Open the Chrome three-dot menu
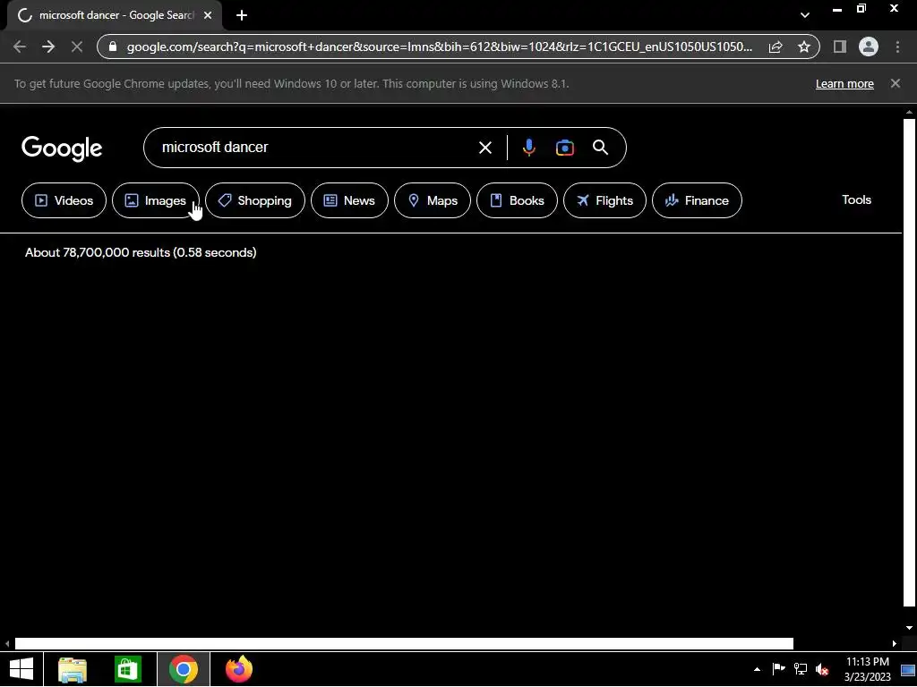 pos(897,47)
